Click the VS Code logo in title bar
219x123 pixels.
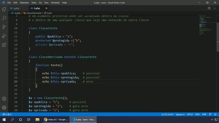click(x=3, y=3)
